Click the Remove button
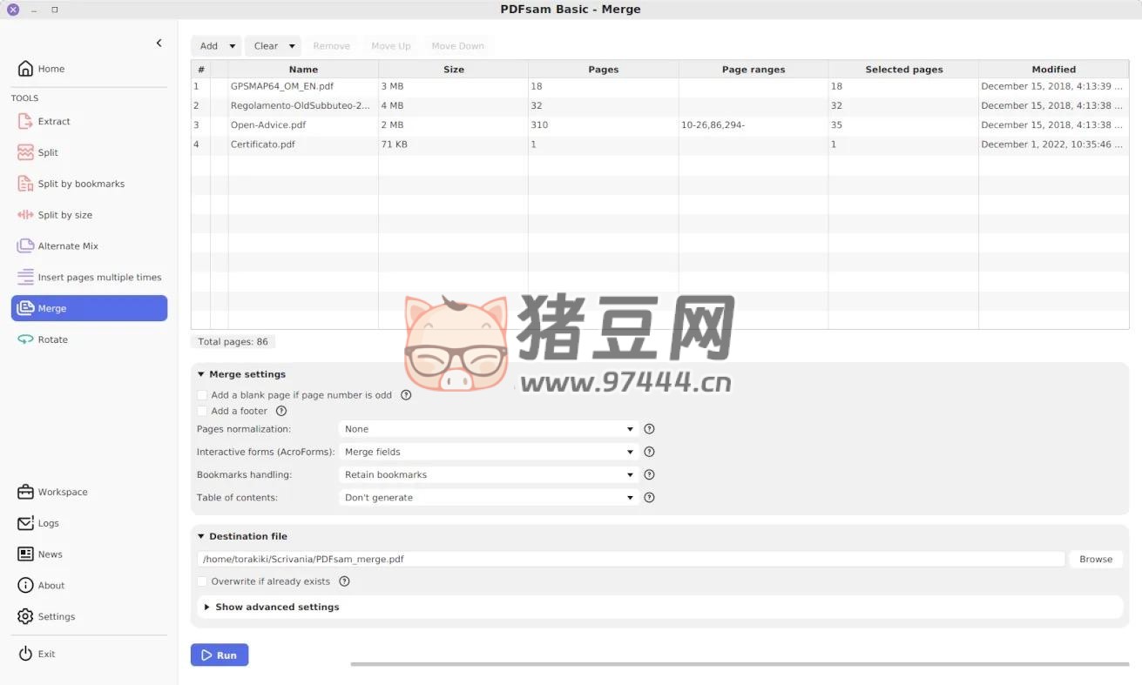Screen dimensions: 1142x685 [332, 46]
